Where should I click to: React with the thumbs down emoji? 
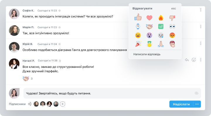172,18
